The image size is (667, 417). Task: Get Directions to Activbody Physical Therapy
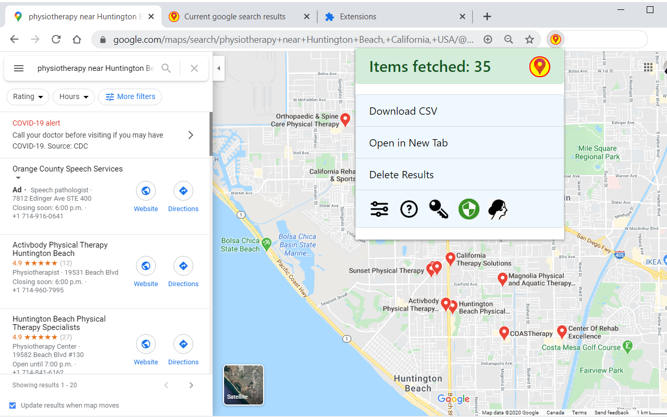(183, 272)
